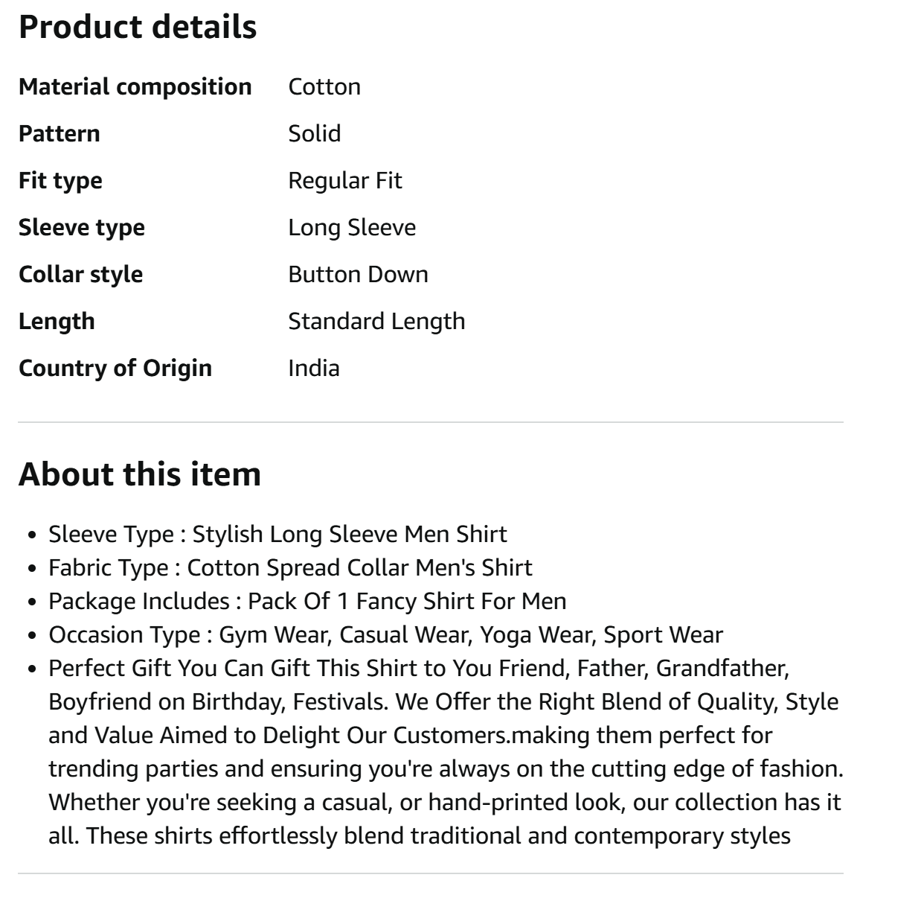This screenshot has height=898, width=921.
Task: Select the Standard Length value
Action: pos(376,321)
